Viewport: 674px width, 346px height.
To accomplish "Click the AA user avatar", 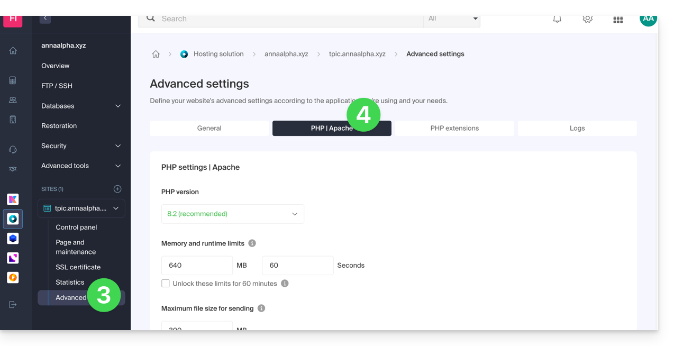I will 648,19.
